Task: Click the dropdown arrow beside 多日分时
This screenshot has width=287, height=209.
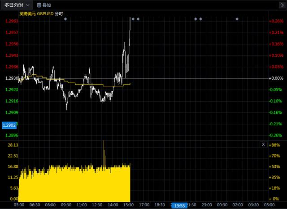Action: tap(28, 5)
